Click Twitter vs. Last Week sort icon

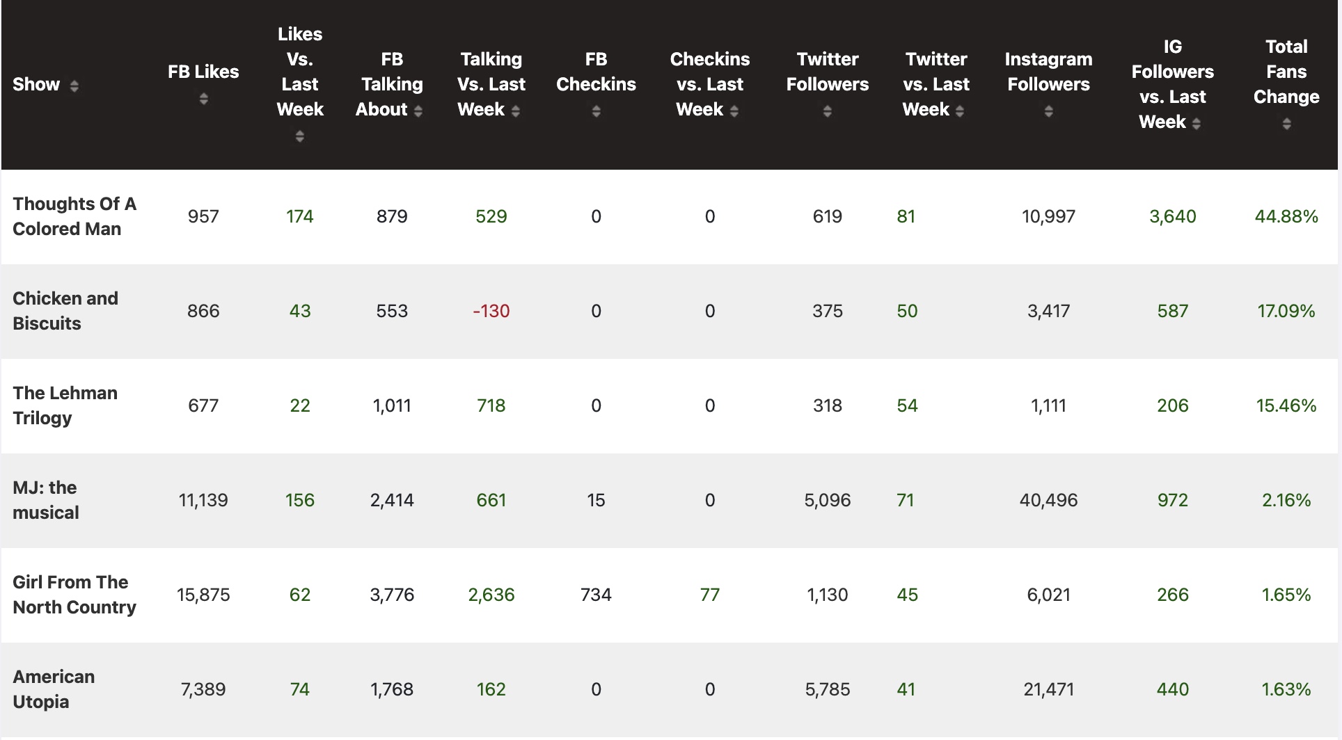[x=960, y=111]
